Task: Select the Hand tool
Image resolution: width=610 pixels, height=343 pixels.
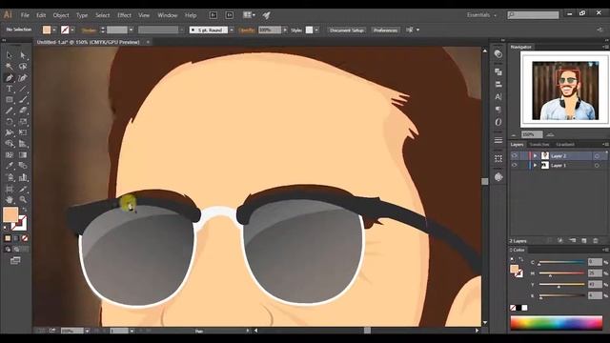Action: point(10,200)
